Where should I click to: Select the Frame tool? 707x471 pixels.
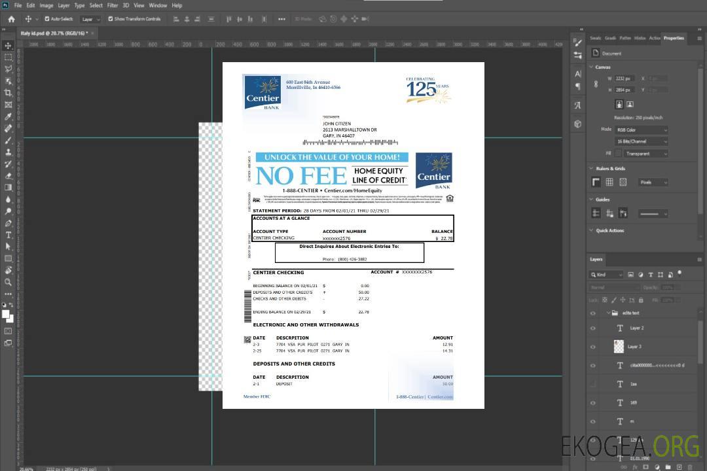pos(8,105)
